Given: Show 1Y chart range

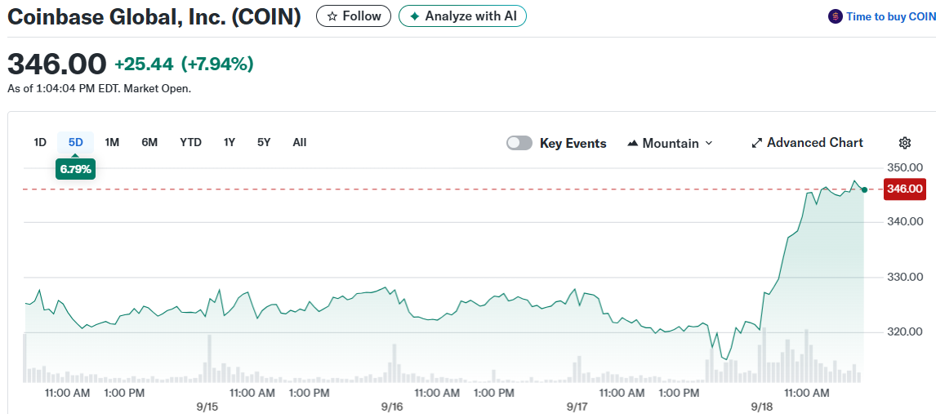Looking at the screenshot, I should tap(230, 143).
